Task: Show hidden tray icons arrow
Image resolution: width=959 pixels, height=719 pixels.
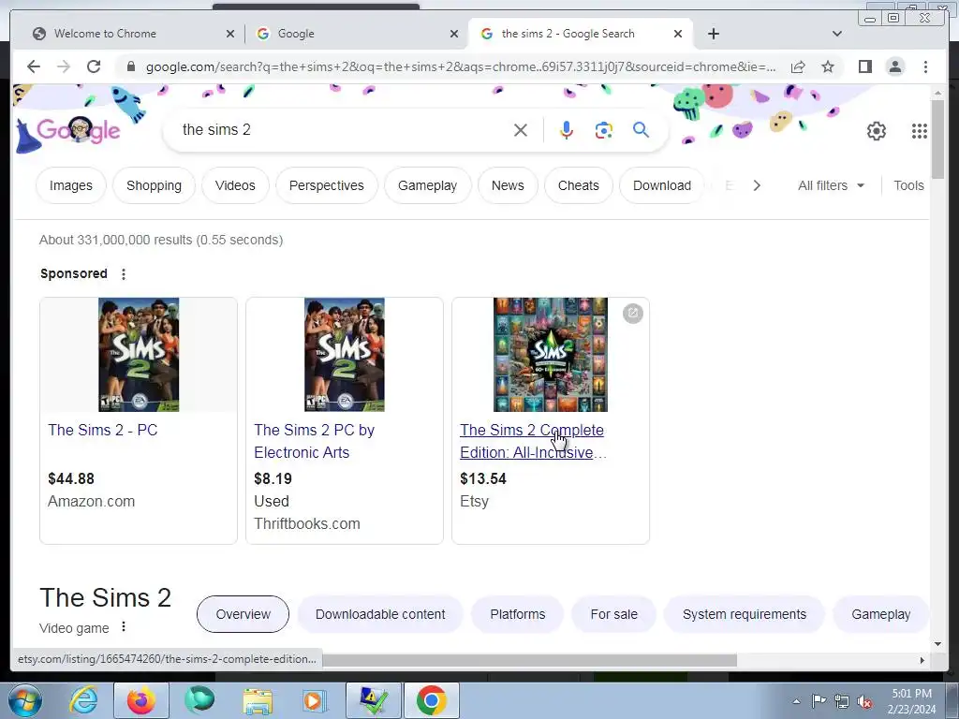Action: click(796, 701)
